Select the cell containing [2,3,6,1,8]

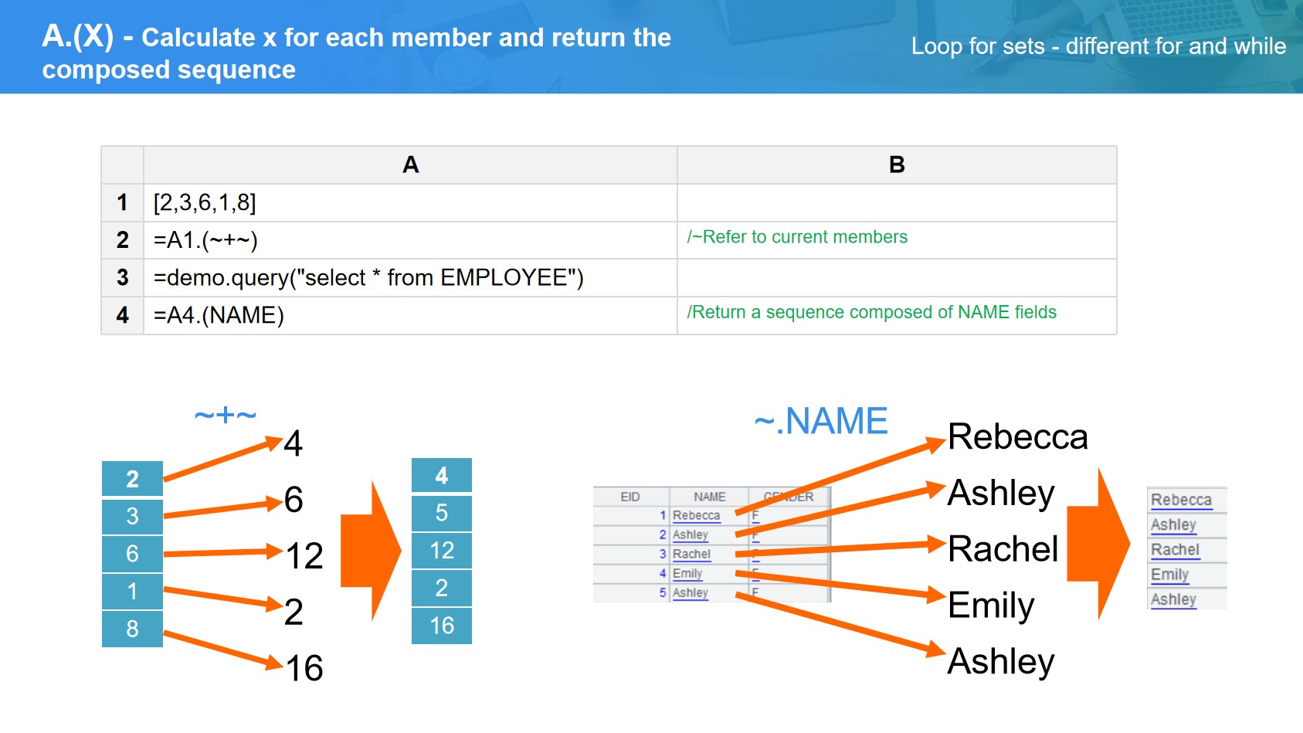pos(409,202)
